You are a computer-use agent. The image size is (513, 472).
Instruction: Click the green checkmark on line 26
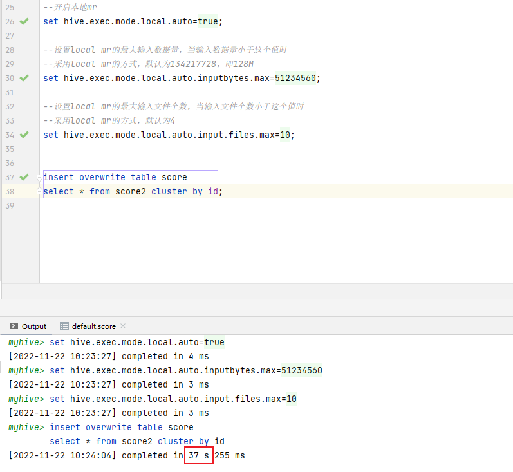tap(24, 22)
